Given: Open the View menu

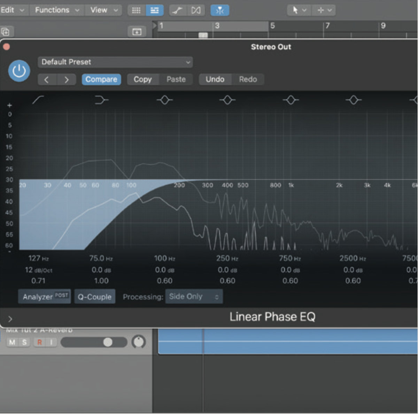Looking at the screenshot, I should 99,10.
